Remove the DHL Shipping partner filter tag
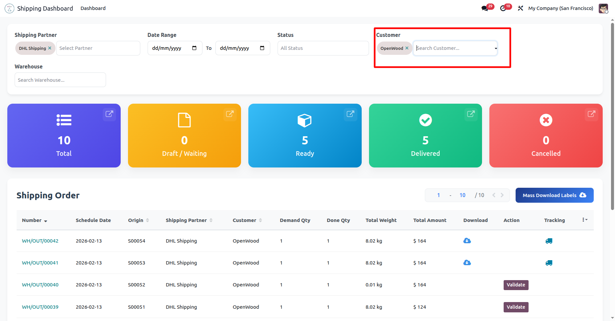This screenshot has width=615, height=321. click(50, 48)
